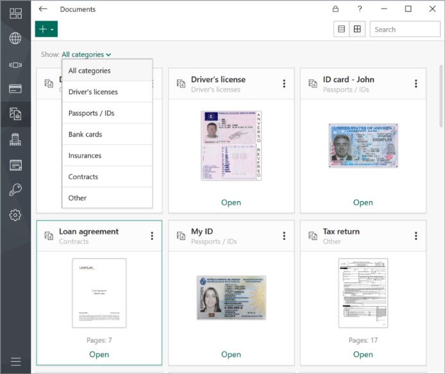
Task: Click the My ID document type icon
Action: pos(181,236)
